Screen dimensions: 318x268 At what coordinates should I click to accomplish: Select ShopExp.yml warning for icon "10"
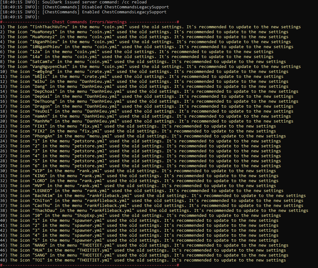click(141, 215)
